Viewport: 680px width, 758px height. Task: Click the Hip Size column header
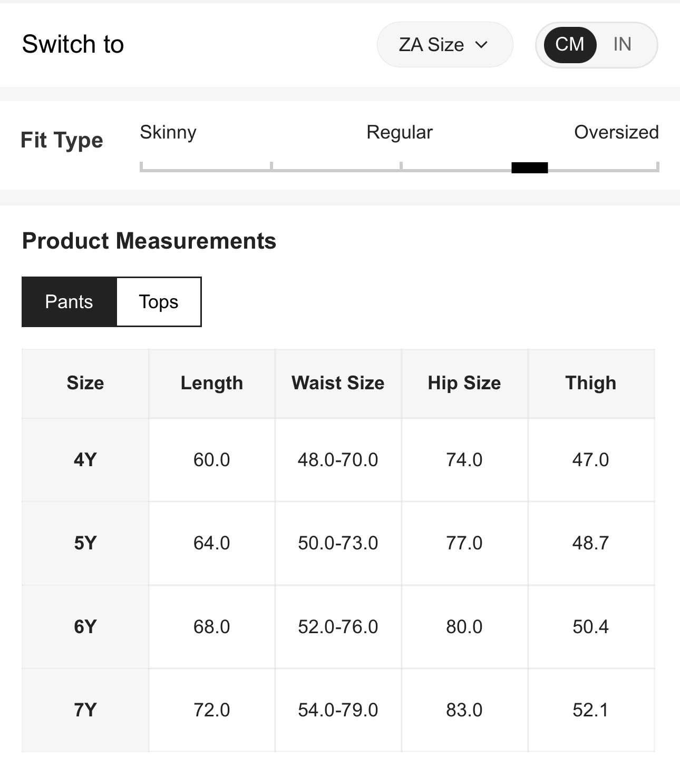pyautogui.click(x=464, y=383)
